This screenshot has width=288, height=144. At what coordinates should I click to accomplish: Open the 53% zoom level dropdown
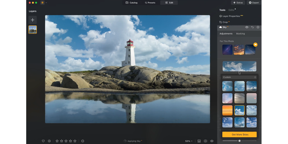(189, 141)
